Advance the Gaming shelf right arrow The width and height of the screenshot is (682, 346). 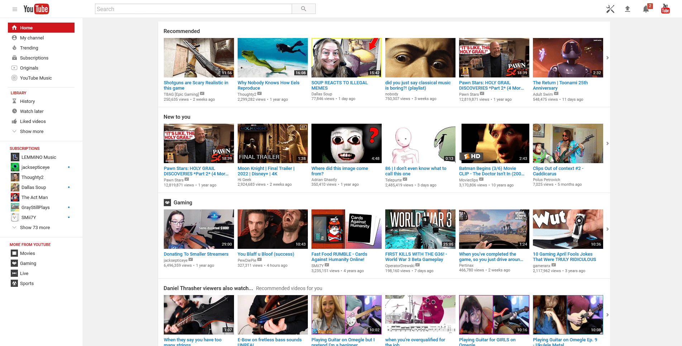pyautogui.click(x=607, y=229)
